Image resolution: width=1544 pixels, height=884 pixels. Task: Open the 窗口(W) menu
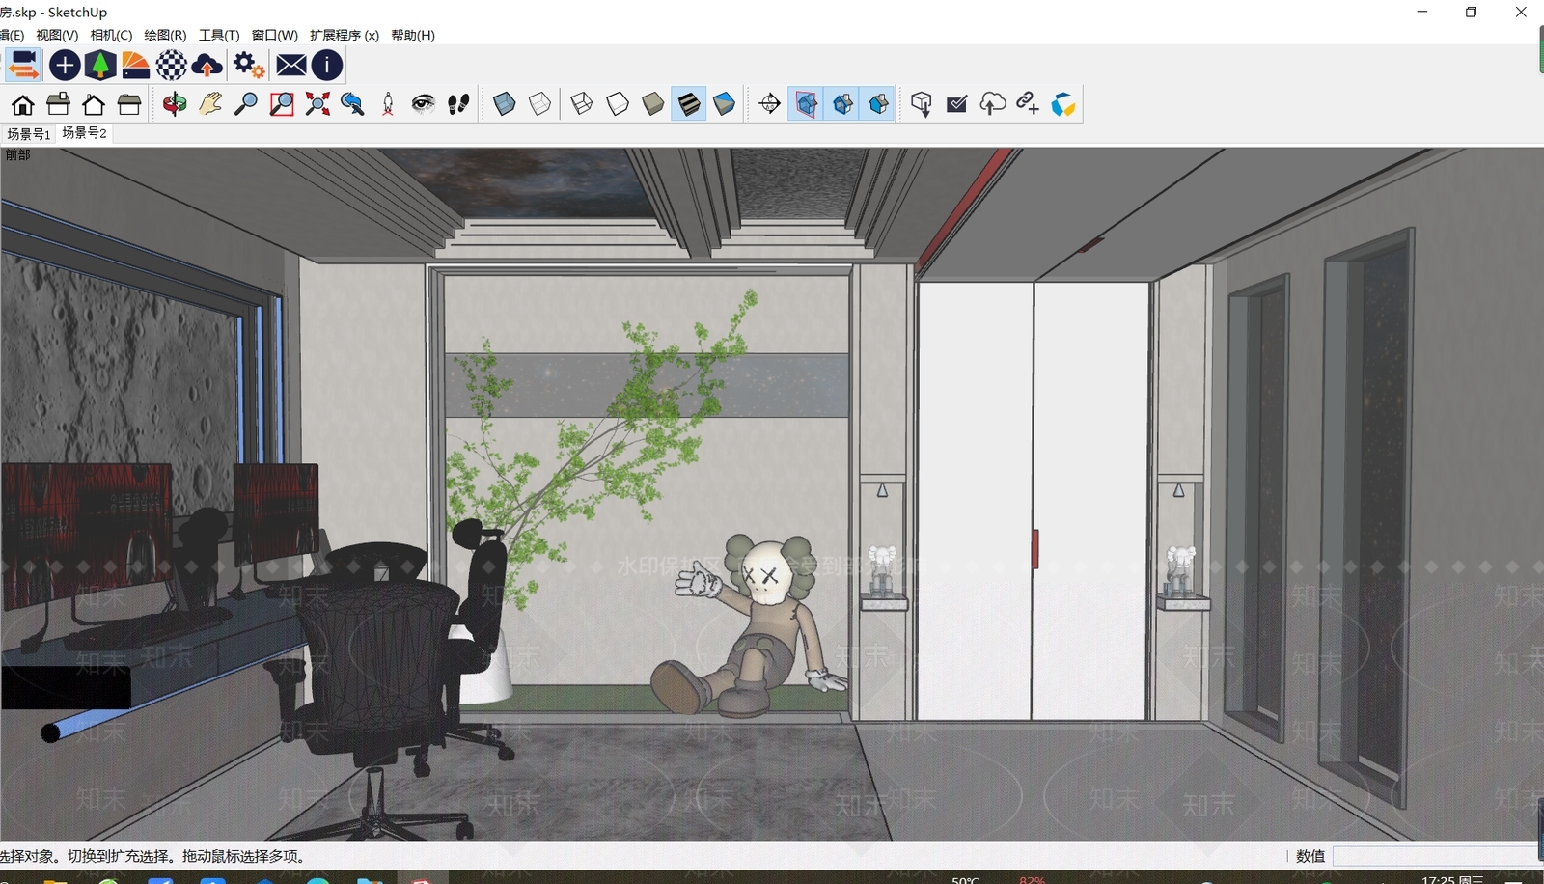tap(275, 36)
